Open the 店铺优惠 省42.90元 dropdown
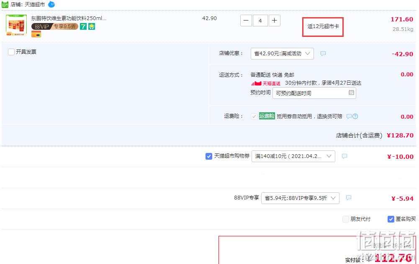 [282, 54]
